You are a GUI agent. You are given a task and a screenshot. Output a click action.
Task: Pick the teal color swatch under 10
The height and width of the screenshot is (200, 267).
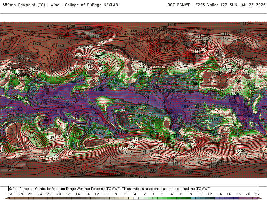tap(203, 198)
